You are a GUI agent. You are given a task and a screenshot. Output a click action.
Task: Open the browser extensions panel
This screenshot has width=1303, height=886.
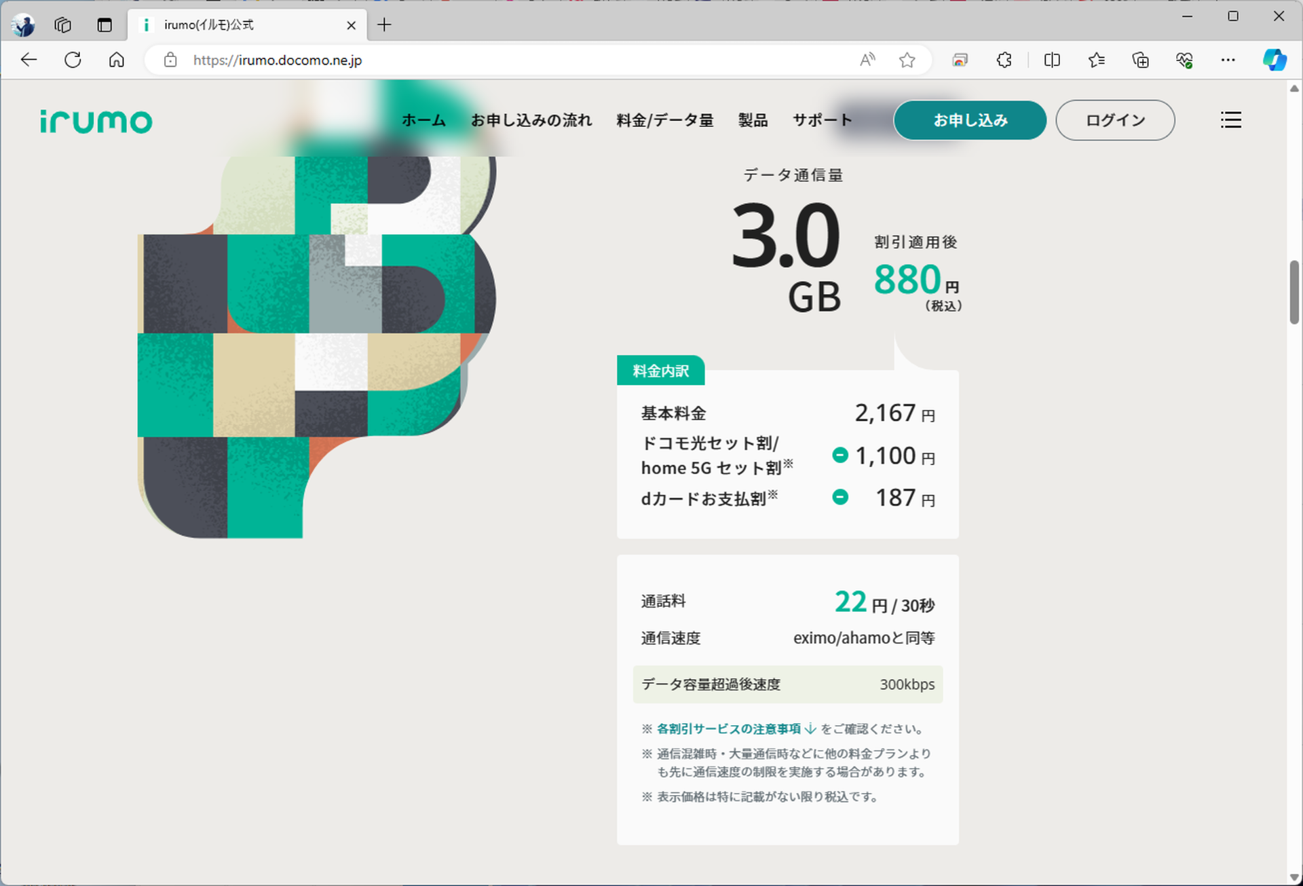(1004, 60)
